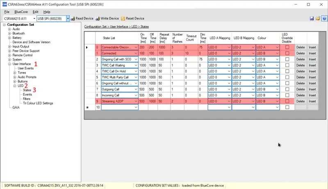Check LED Override Disable for Ongoing Call with SCO

pyautogui.click(x=287, y=59)
